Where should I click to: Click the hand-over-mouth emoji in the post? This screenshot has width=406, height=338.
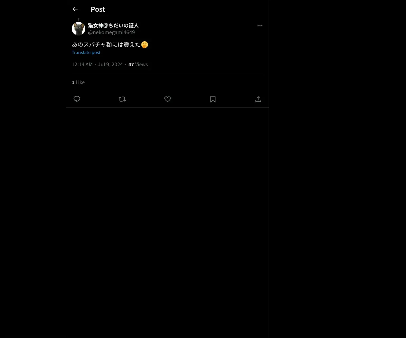coord(145,45)
